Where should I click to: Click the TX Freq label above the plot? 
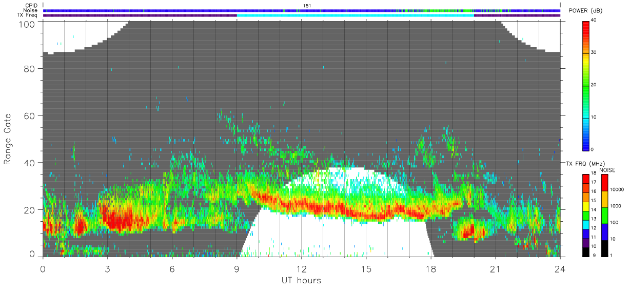coord(28,15)
